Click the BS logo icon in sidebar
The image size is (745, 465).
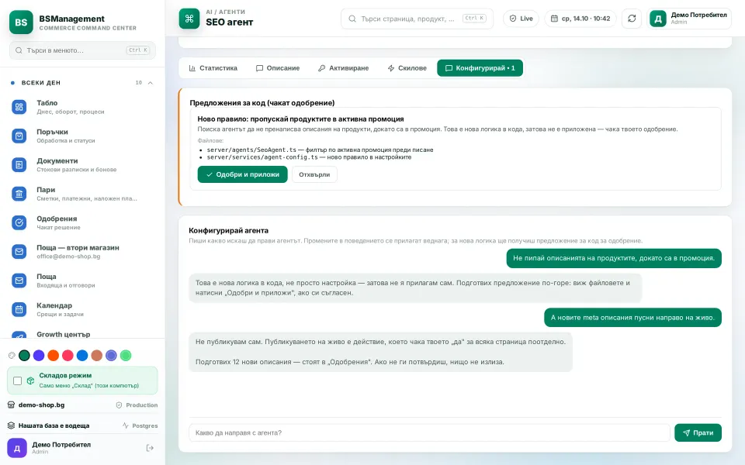(x=21, y=22)
